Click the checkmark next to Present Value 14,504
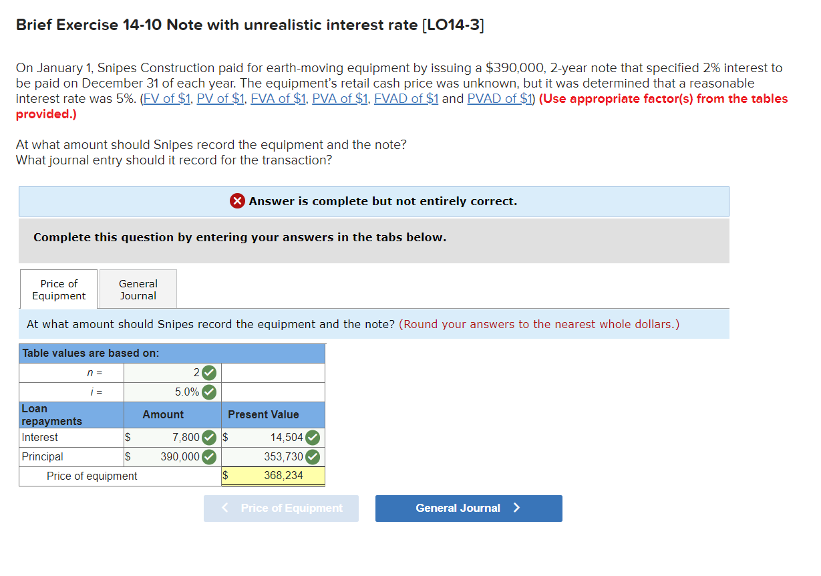 (x=312, y=437)
